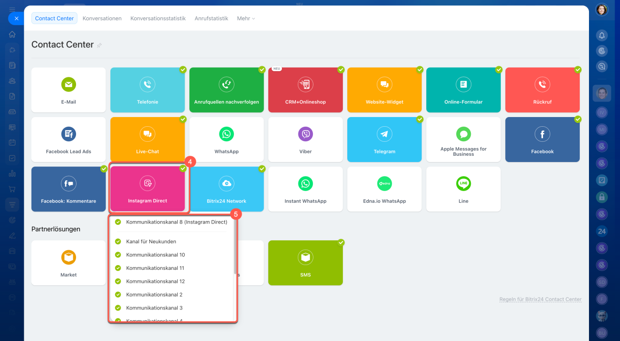Open the Live-Chat tile
Viewport: 620px width, 341px height.
(x=147, y=139)
